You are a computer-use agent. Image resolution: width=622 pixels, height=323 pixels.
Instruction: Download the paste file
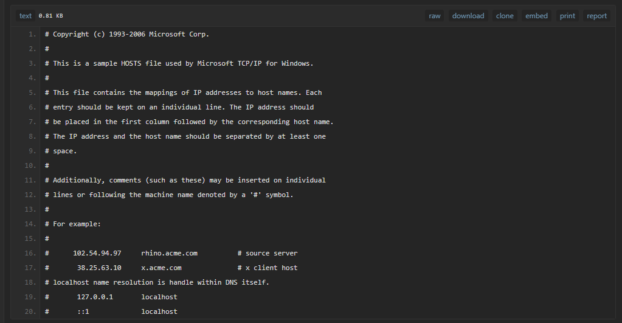point(468,16)
